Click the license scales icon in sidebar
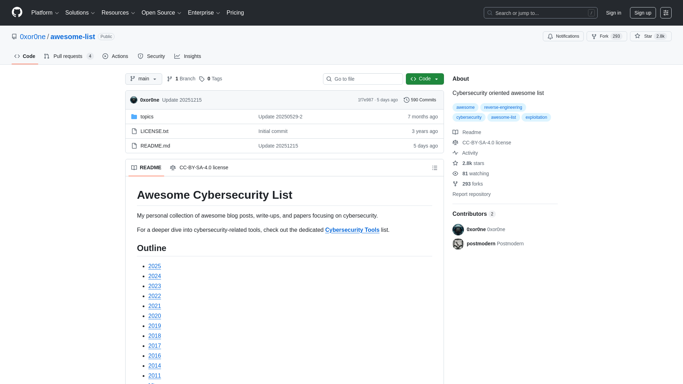Image resolution: width=683 pixels, height=384 pixels. coord(455,143)
